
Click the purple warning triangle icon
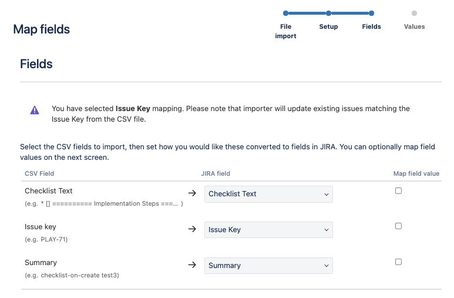click(x=35, y=110)
